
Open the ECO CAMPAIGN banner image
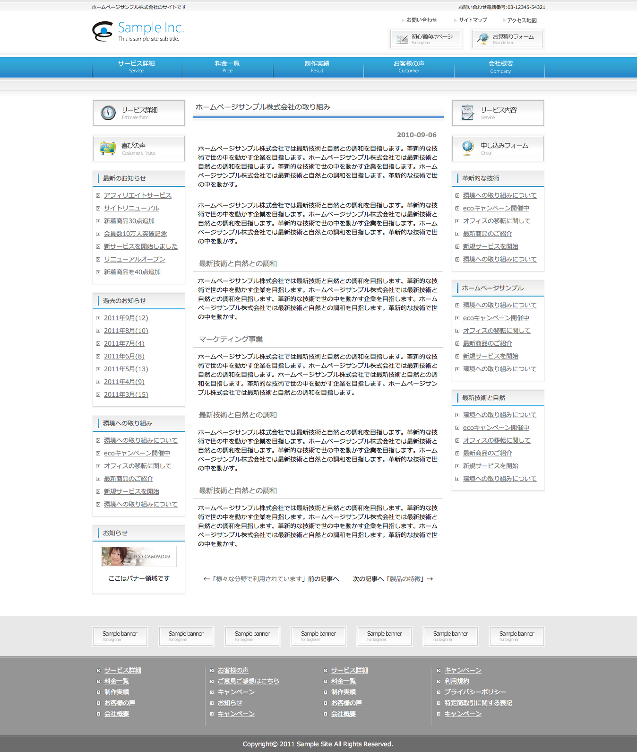pos(139,557)
